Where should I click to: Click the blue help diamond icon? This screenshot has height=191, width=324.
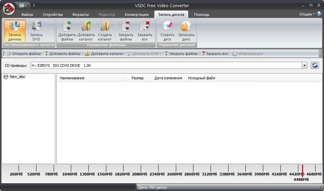point(318,14)
